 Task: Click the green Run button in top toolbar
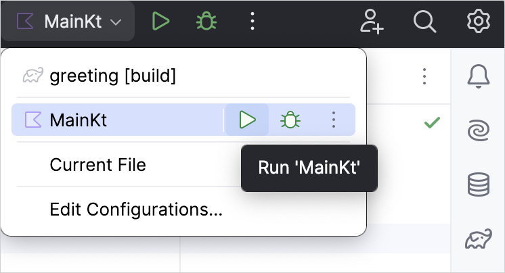(160, 22)
